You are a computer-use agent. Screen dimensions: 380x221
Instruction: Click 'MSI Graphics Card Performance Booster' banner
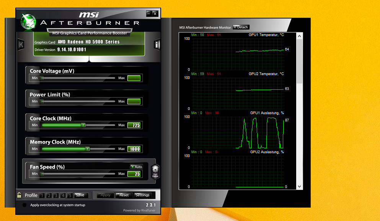(90, 33)
